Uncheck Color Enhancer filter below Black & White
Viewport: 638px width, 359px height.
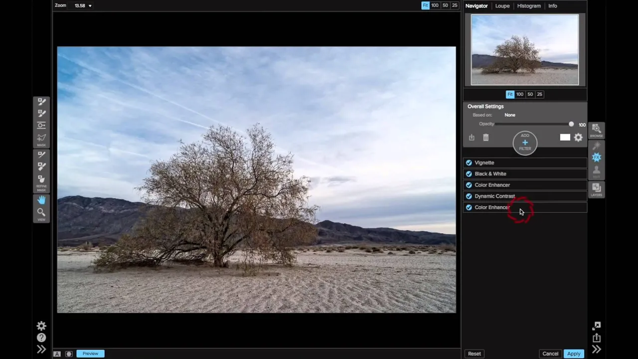(x=469, y=185)
